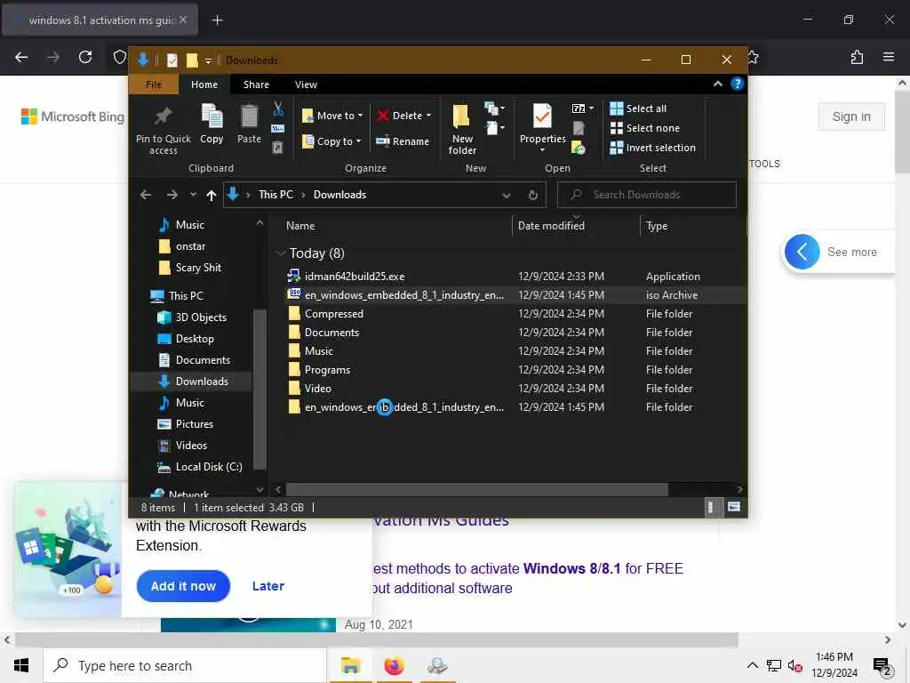Screen dimensions: 910x683
Task: Click Select none in the ribbon
Action: (644, 128)
